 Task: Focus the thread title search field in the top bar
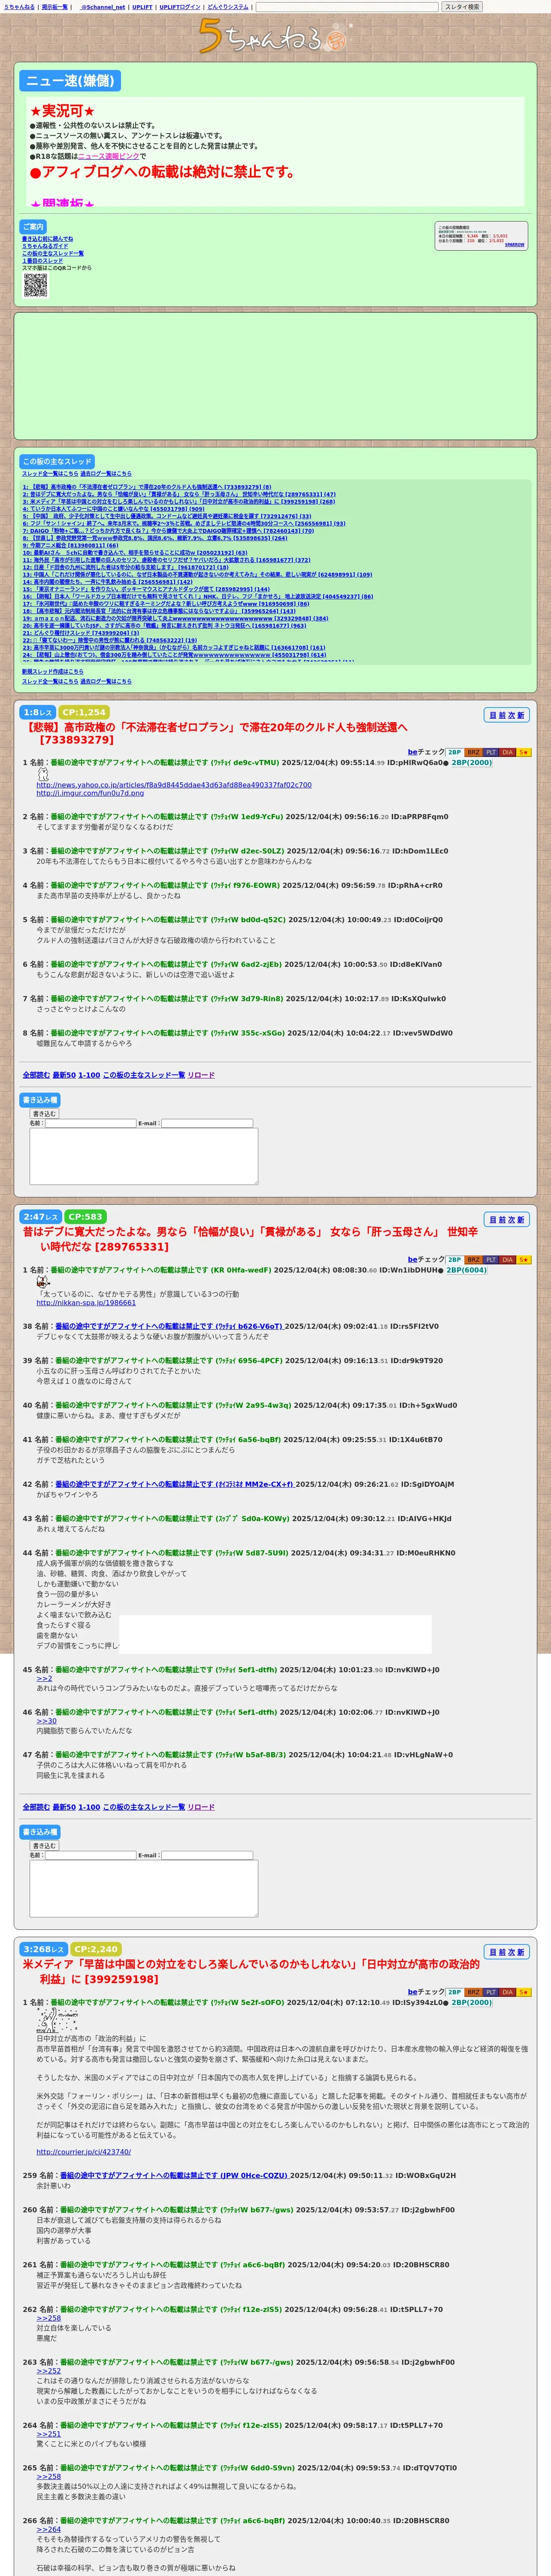pyautogui.click(x=347, y=7)
